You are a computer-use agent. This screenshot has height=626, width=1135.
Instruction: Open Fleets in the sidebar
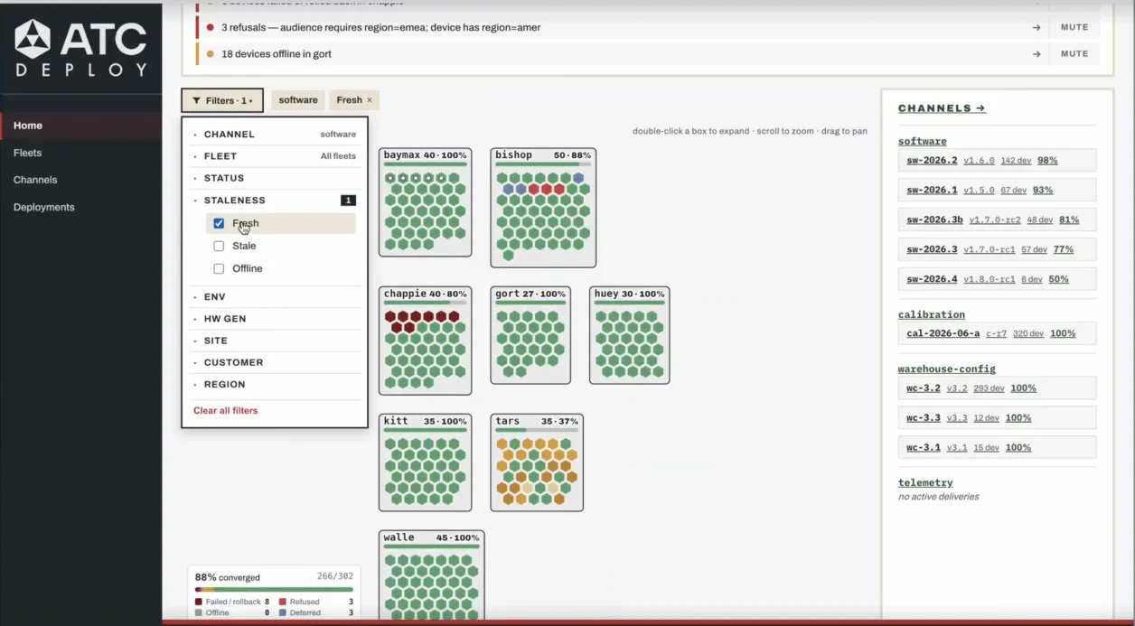click(x=81, y=153)
